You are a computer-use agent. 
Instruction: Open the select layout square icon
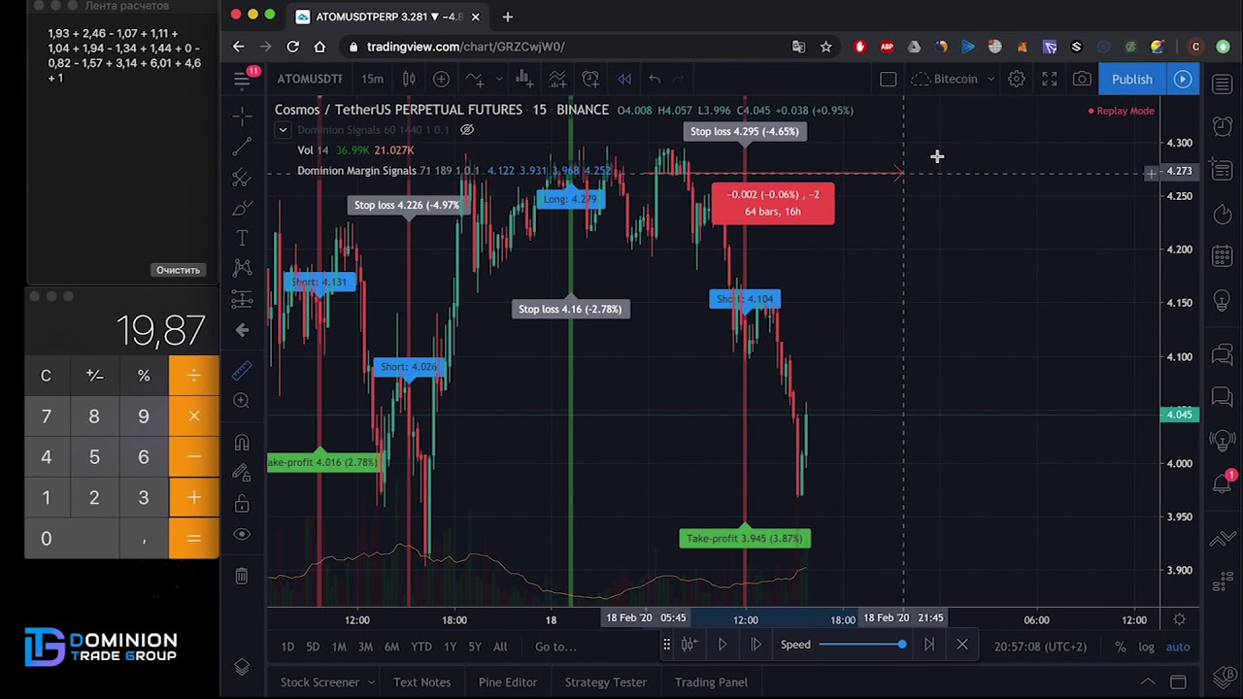pyautogui.click(x=888, y=79)
